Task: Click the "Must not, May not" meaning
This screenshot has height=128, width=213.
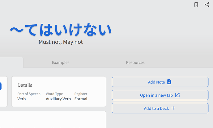Action: coord(61,42)
